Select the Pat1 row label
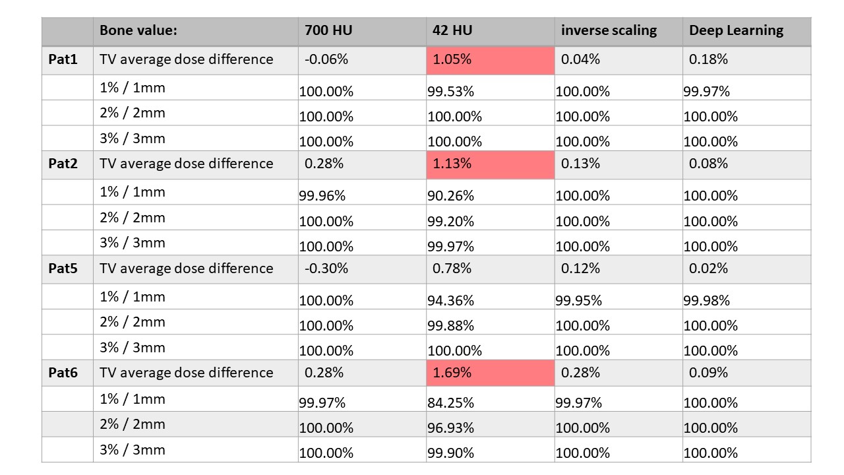The image size is (844, 475). click(x=63, y=59)
